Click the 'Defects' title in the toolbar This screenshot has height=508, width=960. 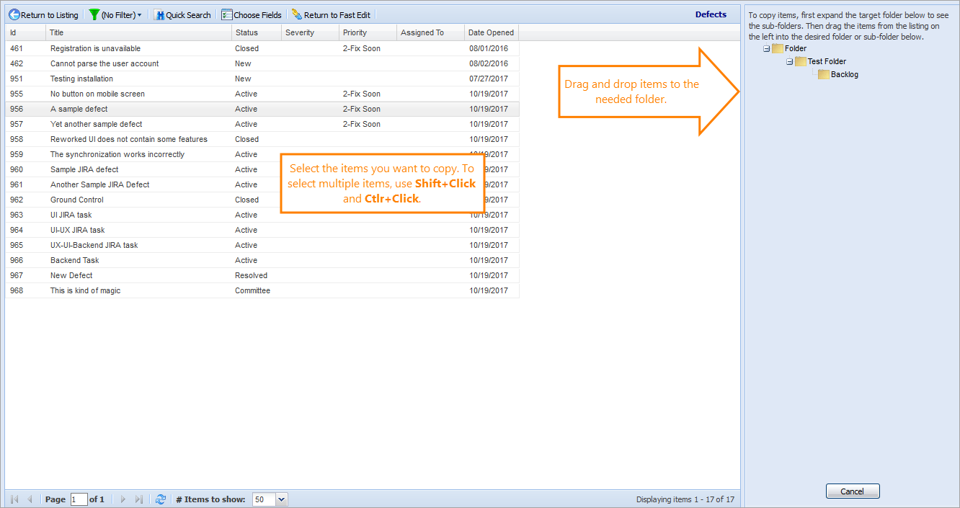[x=711, y=14]
